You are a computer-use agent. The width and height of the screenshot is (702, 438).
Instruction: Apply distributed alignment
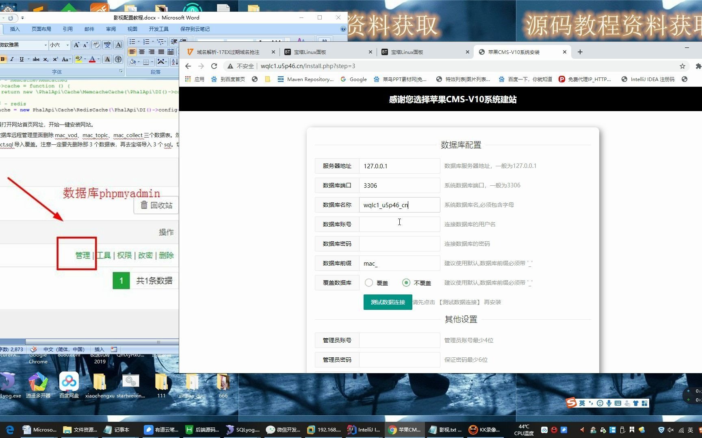(x=171, y=52)
